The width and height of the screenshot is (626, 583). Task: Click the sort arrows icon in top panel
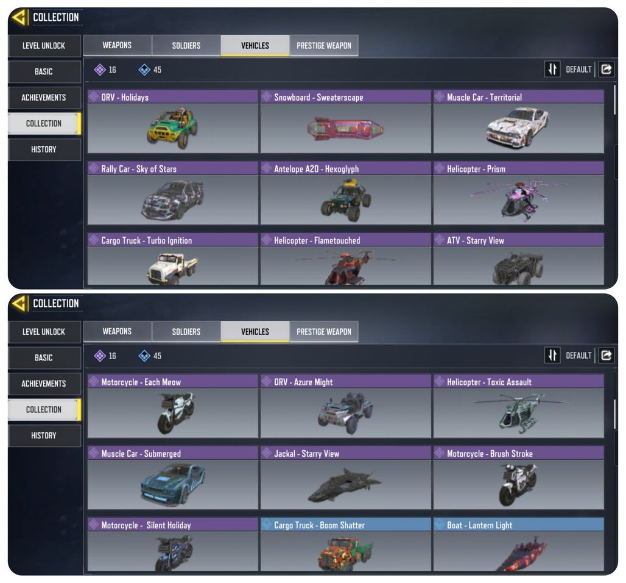pos(552,69)
